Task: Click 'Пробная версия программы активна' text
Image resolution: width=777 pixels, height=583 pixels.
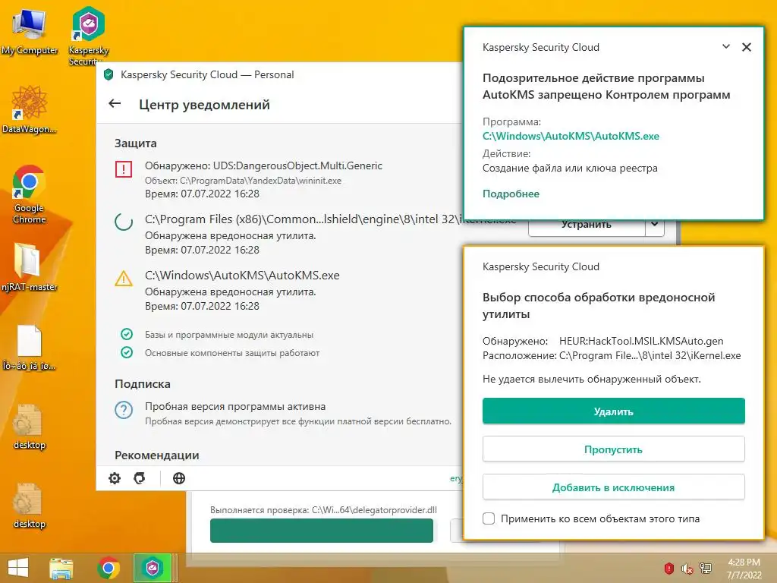Action: [235, 407]
